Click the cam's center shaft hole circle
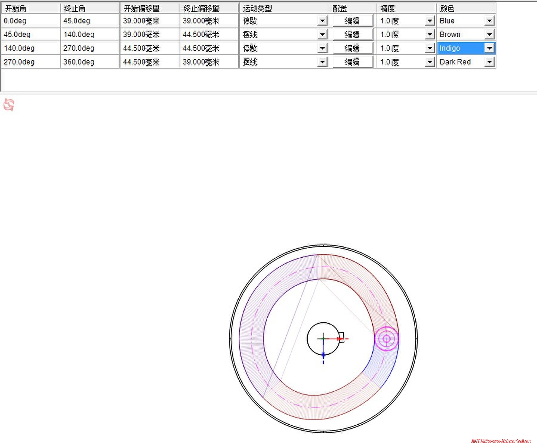 pyautogui.click(x=323, y=339)
